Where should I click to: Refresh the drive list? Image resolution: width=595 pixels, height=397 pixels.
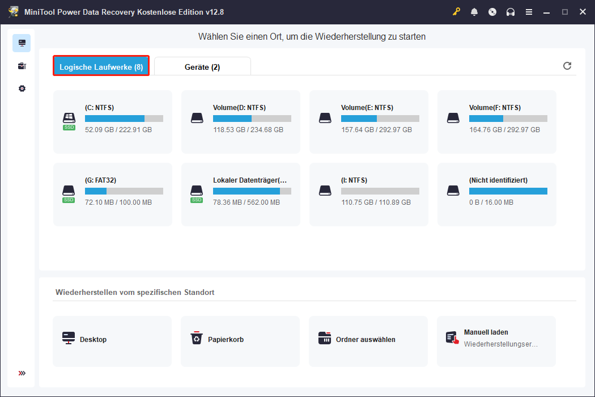567,66
